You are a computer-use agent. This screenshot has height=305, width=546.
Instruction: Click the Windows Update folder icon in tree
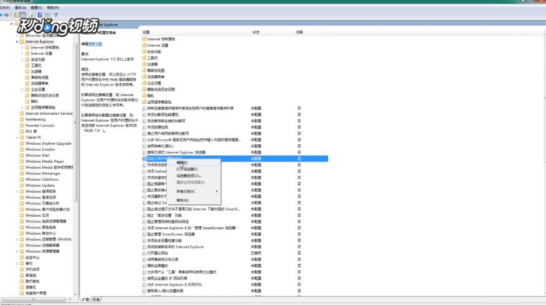22,185
